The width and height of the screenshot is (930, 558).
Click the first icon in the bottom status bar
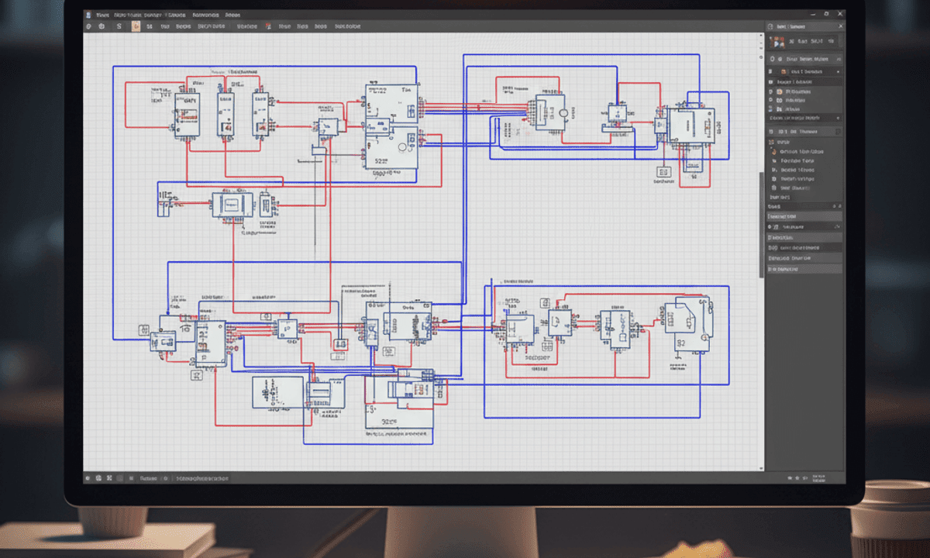(88, 478)
